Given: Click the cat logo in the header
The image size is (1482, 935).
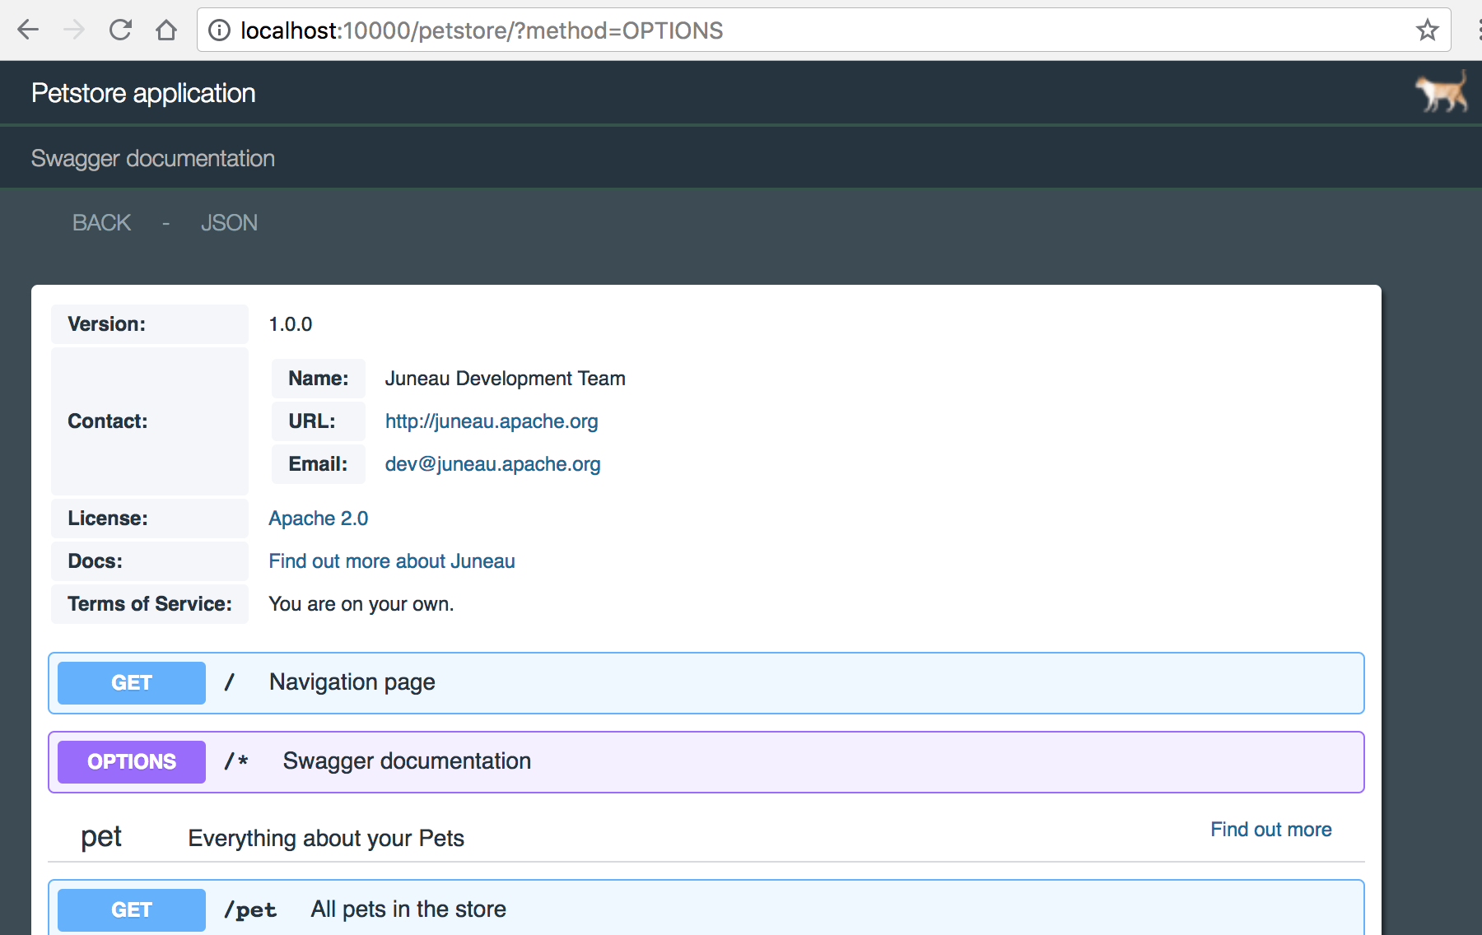Looking at the screenshot, I should 1442,92.
